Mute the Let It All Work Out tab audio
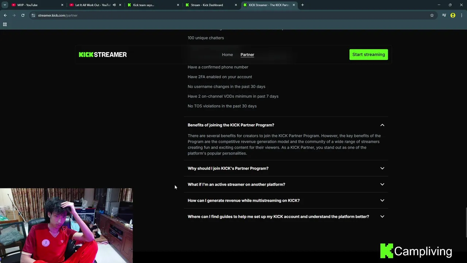Screen dimensions: 467x263 [x=114, y=5]
